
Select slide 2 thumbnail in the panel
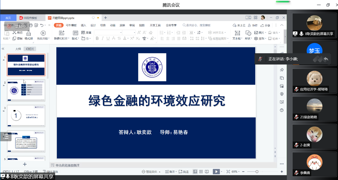tap(26, 90)
